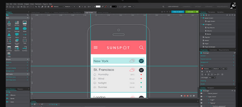Image resolution: width=242 pixels, height=107 pixels.
Task: Open Medium weight dropdown in top toolbar
Action: (69, 7)
